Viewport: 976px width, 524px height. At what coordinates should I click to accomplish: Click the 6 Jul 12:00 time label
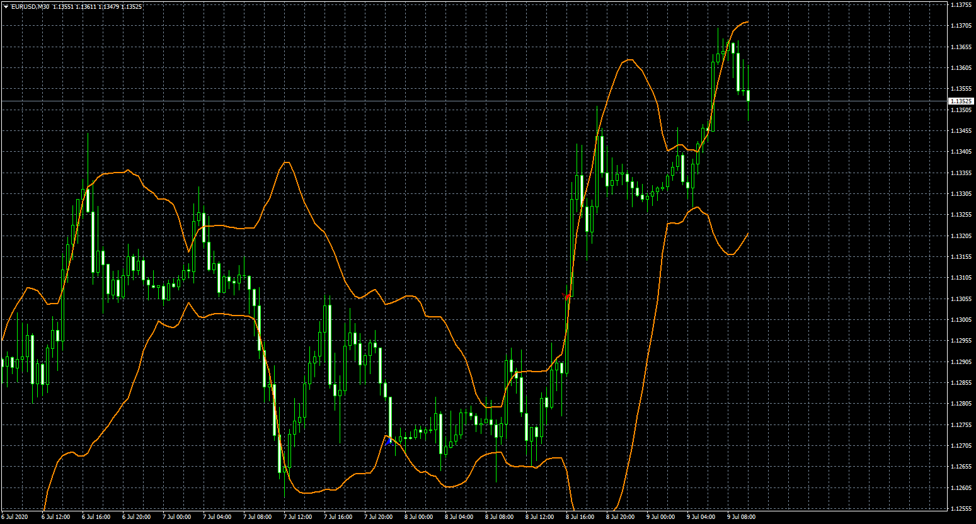point(55,517)
